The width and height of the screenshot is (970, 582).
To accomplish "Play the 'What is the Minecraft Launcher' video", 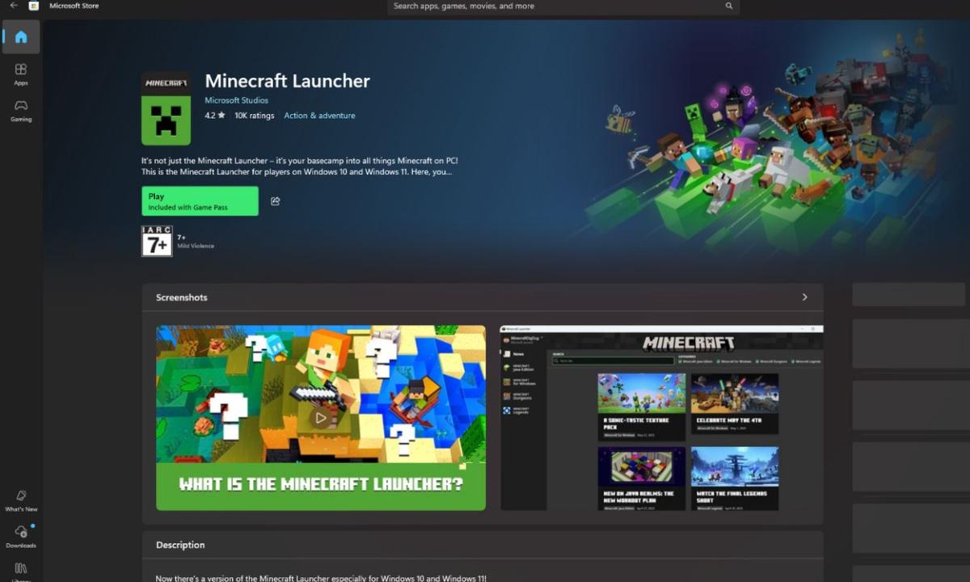I will coord(321,418).
